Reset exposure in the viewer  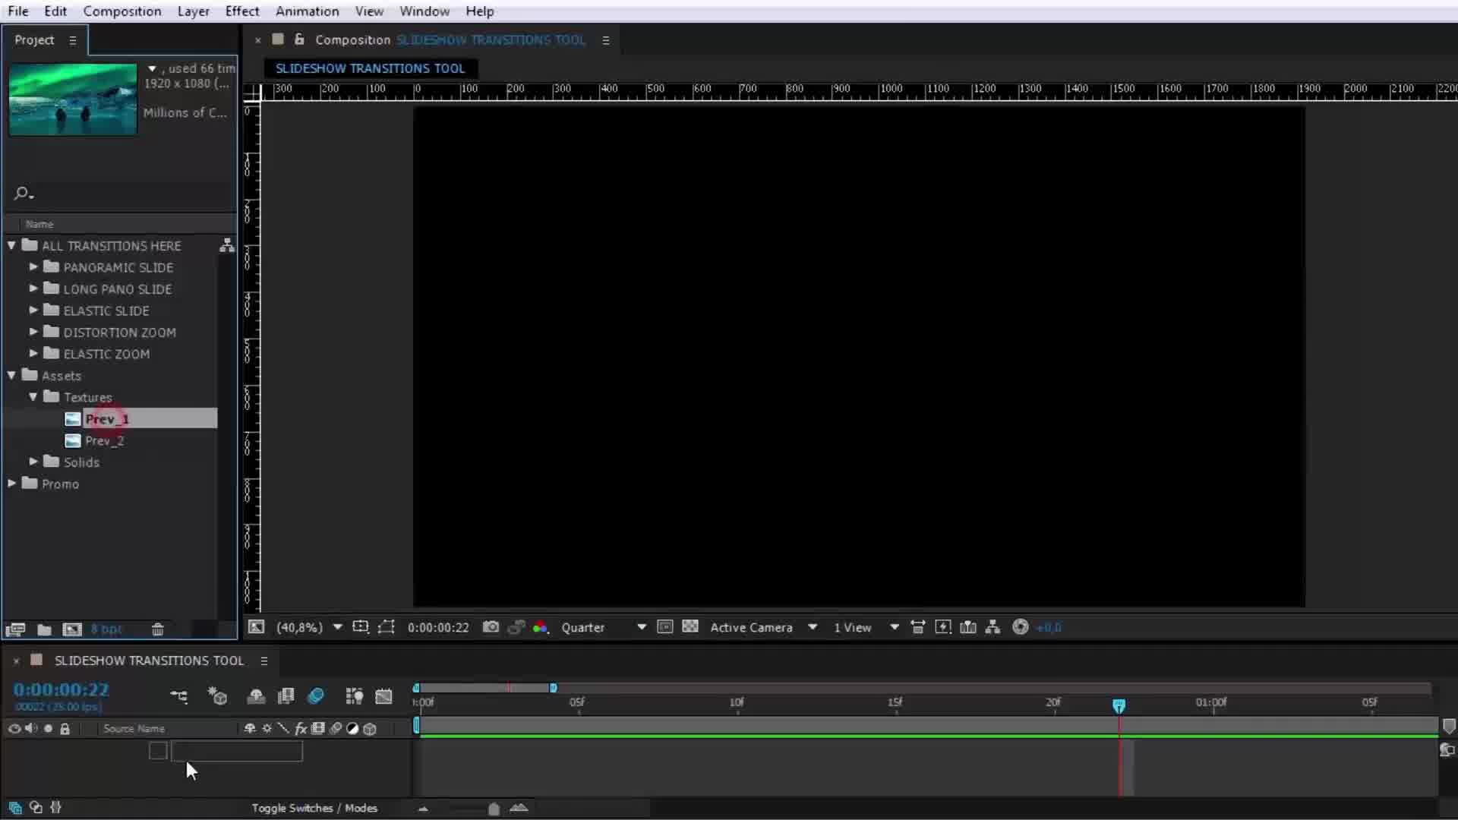pyautogui.click(x=1021, y=627)
